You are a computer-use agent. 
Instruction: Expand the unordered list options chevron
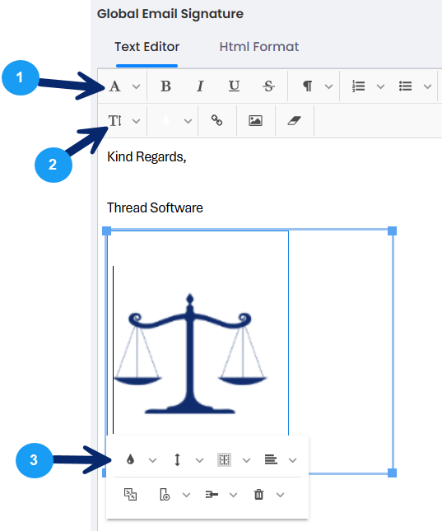(427, 87)
